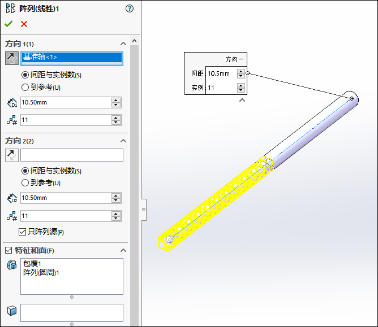The height and width of the screenshot is (327, 378).
Task: Cancel the pattern with red X
Action: (24, 24)
